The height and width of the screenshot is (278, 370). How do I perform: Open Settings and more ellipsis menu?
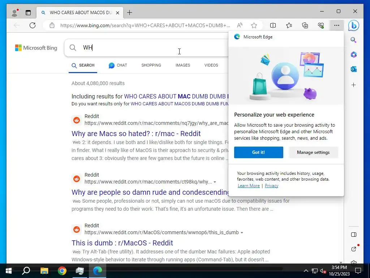click(x=337, y=25)
